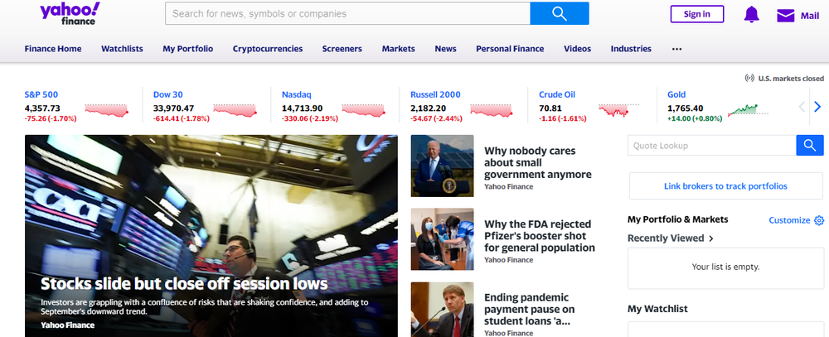Show previous market tickers with left arrow
829x337 pixels.
point(802,108)
